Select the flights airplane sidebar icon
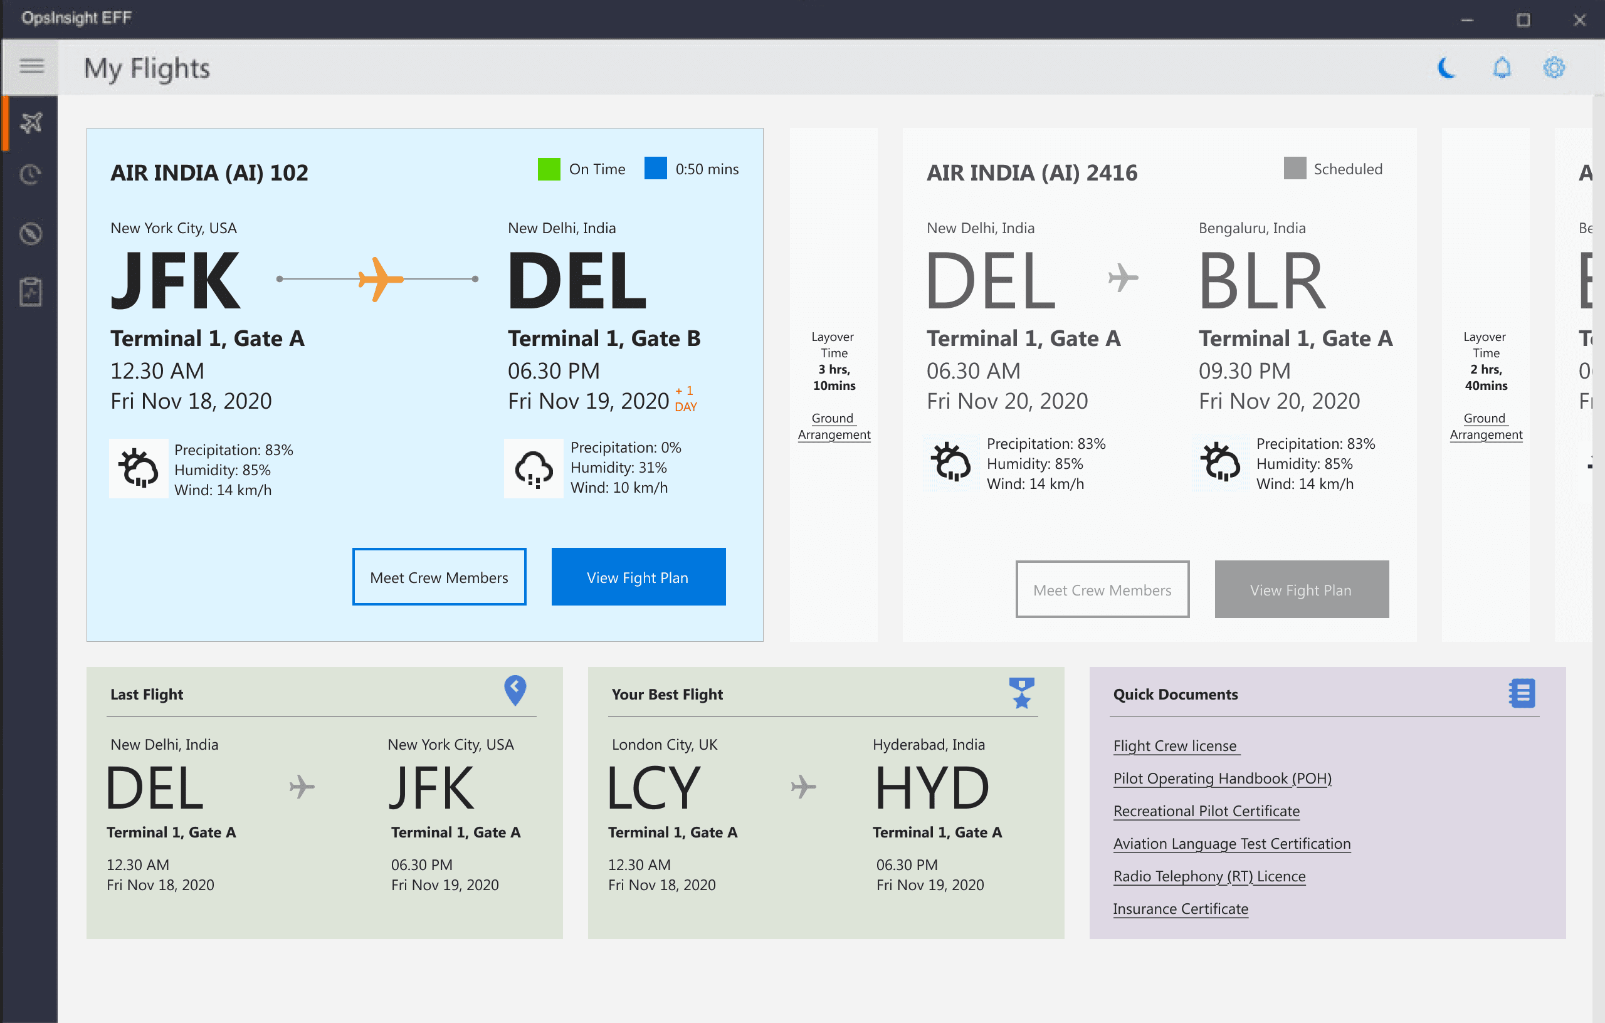1605x1023 pixels. (31, 123)
